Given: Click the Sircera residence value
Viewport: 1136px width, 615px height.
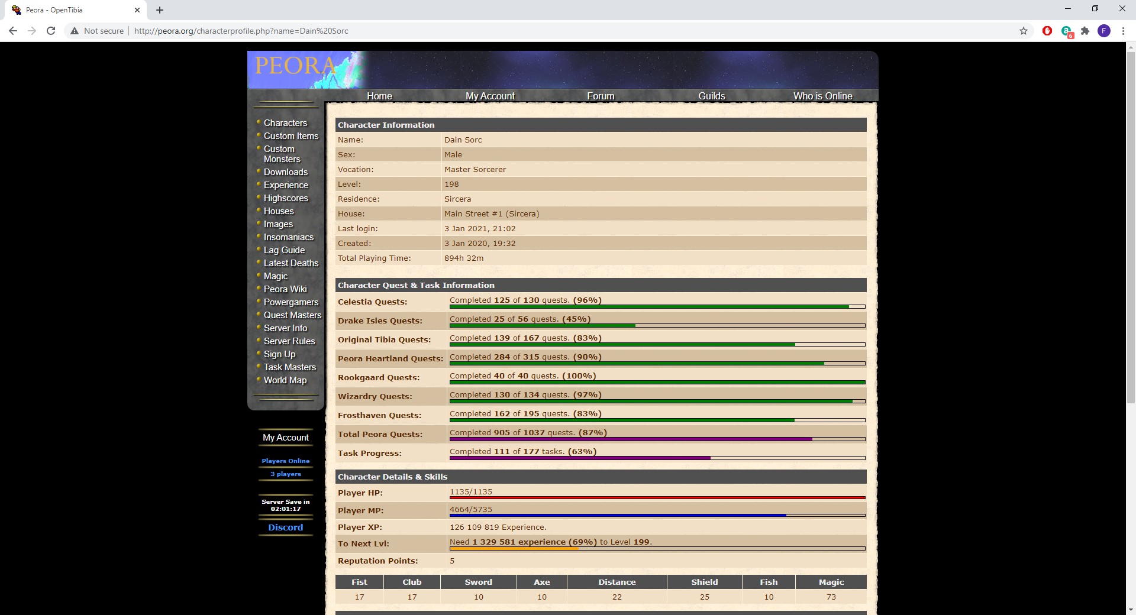Looking at the screenshot, I should (x=458, y=199).
